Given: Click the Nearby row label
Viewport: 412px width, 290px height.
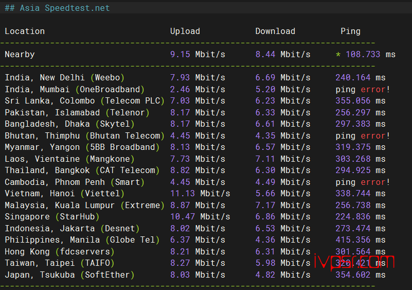Looking at the screenshot, I should click(20, 55).
